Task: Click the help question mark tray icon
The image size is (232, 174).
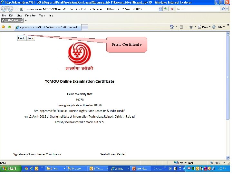Action: tap(175, 169)
